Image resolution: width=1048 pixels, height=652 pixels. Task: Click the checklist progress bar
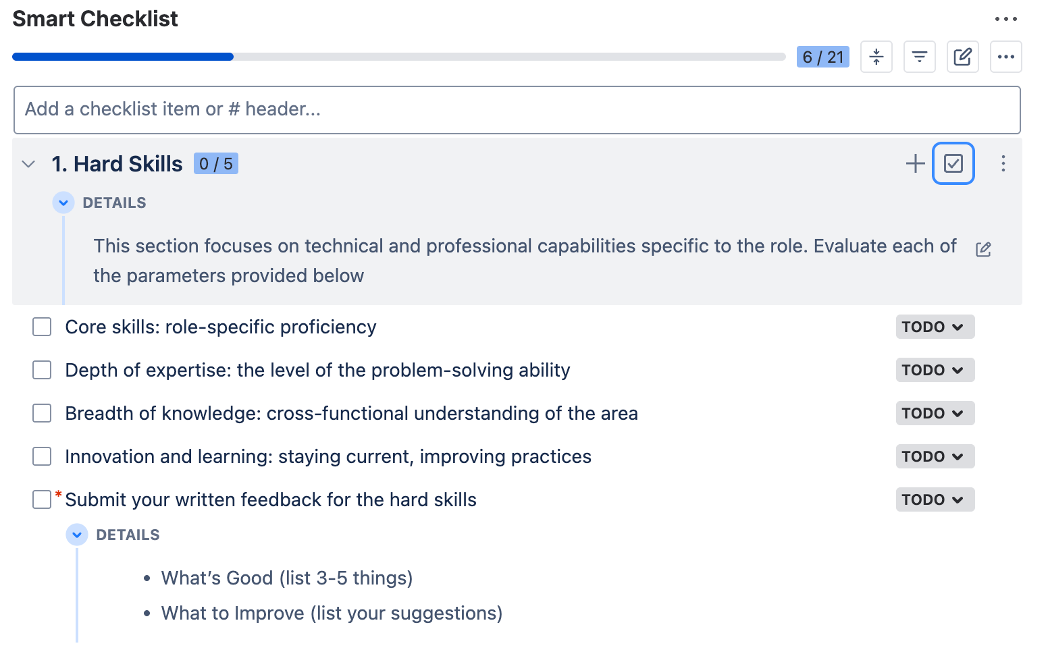[x=398, y=57]
